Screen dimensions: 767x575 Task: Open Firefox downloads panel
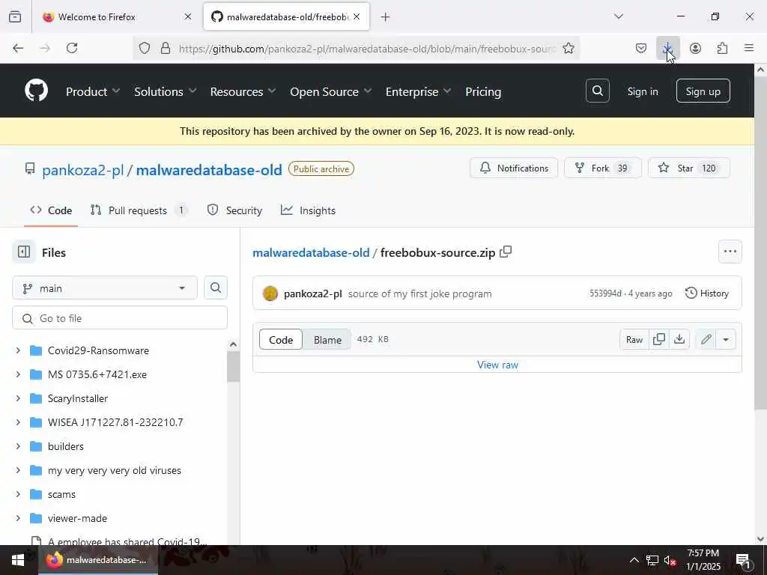click(667, 48)
